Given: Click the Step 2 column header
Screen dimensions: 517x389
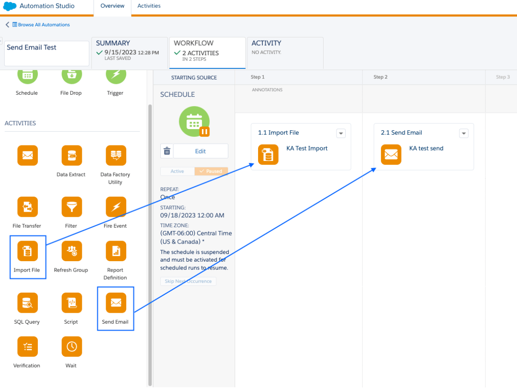Looking at the screenshot, I should click(x=380, y=77).
